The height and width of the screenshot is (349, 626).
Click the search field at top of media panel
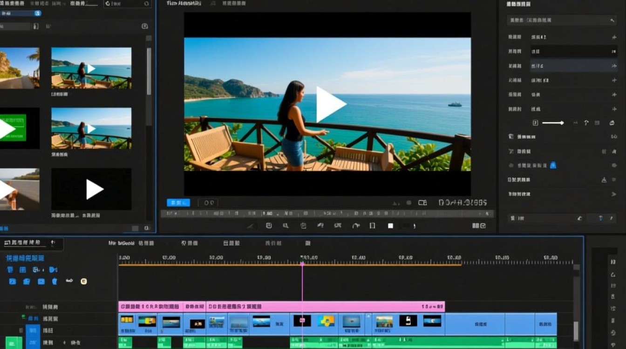[127, 4]
